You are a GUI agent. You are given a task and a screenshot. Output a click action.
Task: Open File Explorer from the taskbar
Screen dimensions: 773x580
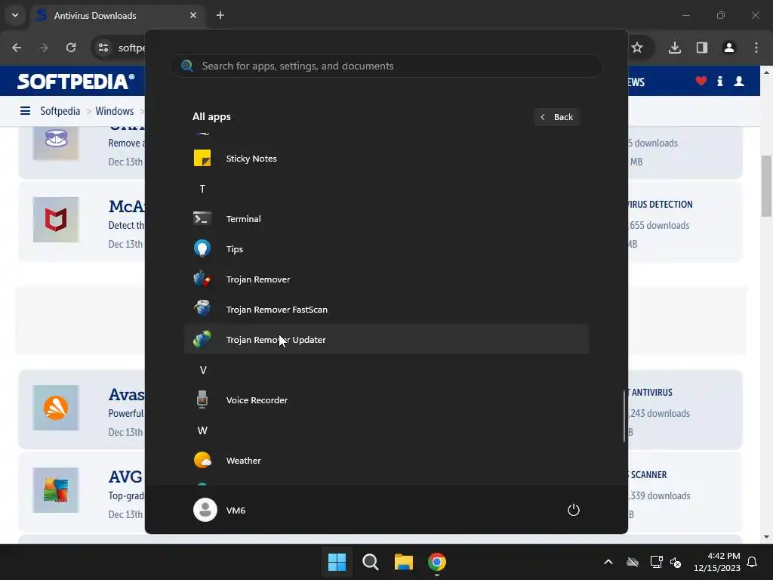click(404, 562)
